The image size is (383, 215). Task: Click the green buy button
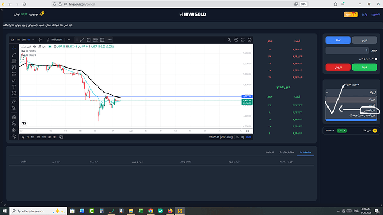[365, 67]
